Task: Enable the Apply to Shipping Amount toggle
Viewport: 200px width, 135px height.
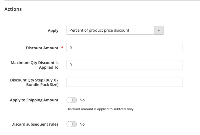Action: [x=72, y=100]
